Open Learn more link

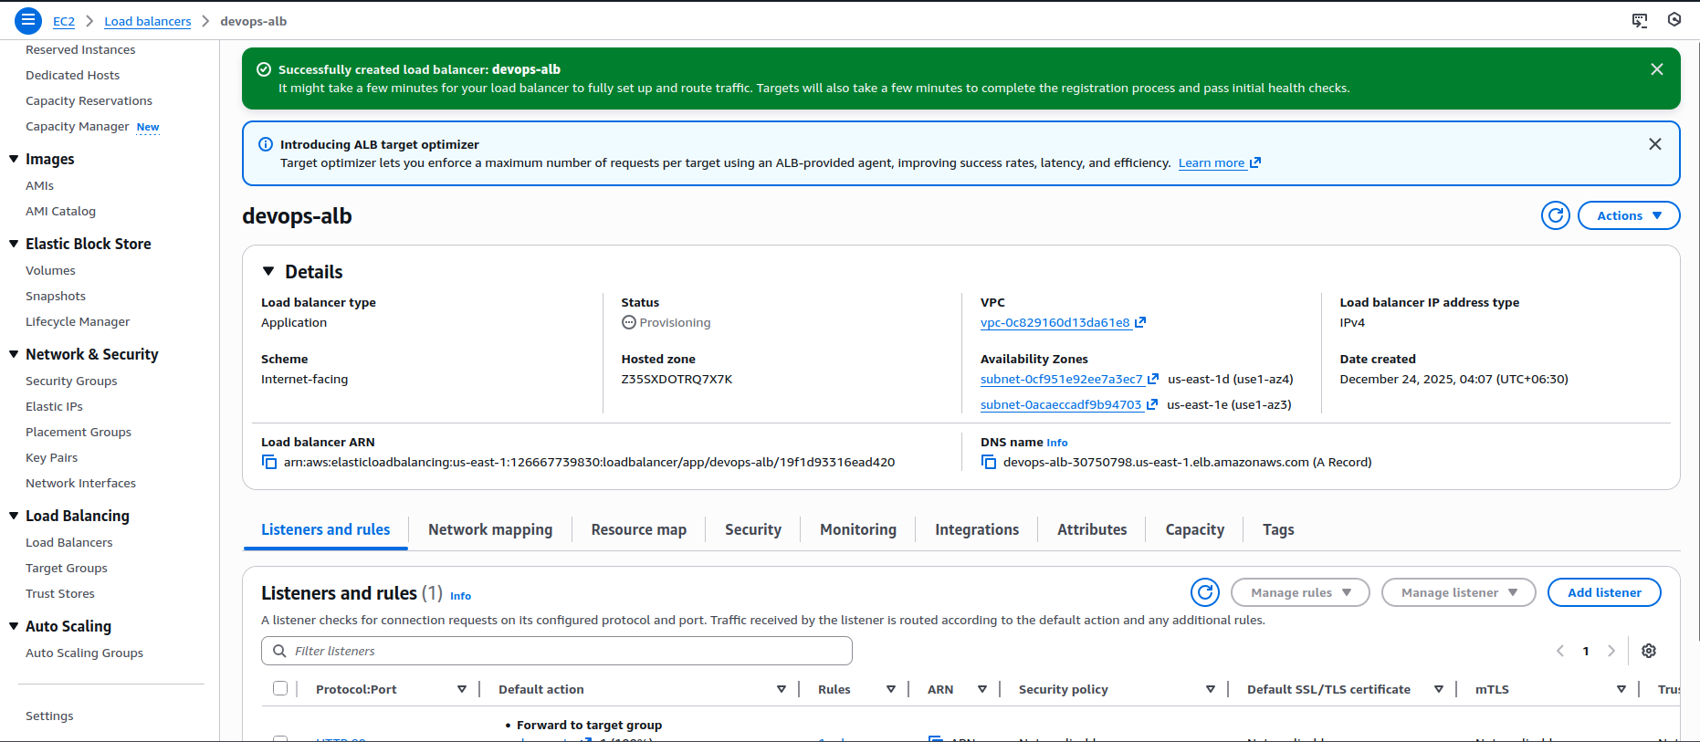[x=1219, y=162]
